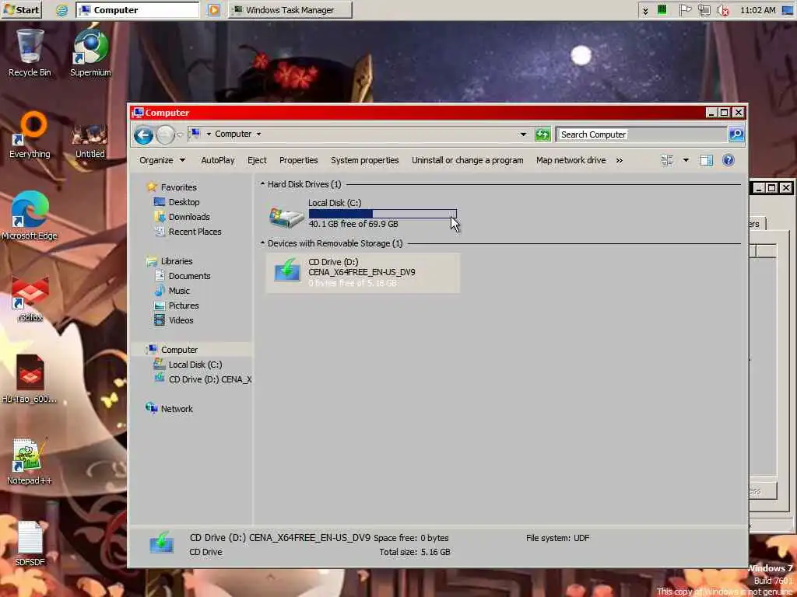Click the Search Computer field
The height and width of the screenshot is (597, 797).
[641, 134]
